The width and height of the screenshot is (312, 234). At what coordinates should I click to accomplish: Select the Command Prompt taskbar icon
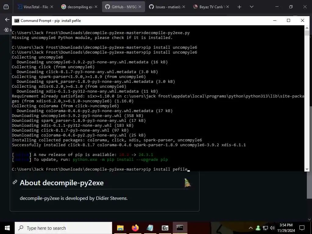coord(180,228)
